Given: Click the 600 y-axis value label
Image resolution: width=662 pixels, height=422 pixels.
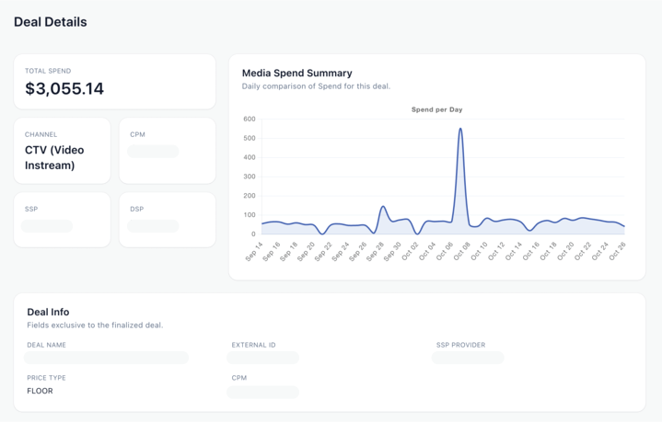Looking at the screenshot, I should [249, 120].
